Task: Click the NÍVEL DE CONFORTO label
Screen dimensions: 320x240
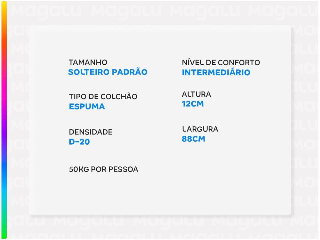Action: (x=221, y=62)
